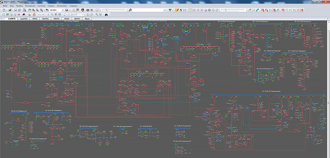
Task: Open the dropdown arrow next to monitor icon
Action: pos(70,10)
